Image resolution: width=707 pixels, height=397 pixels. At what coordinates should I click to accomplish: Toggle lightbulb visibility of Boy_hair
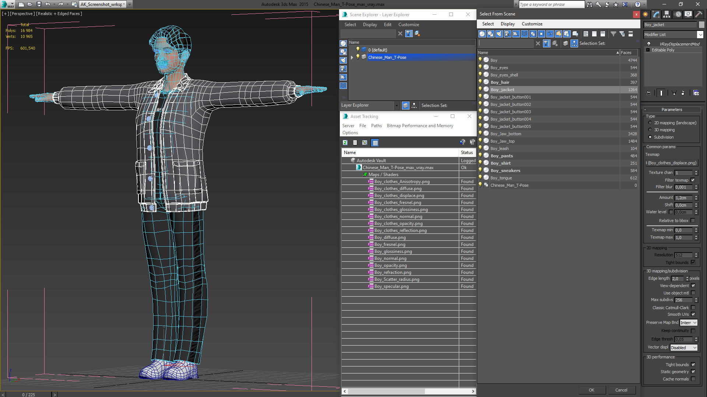[480, 82]
